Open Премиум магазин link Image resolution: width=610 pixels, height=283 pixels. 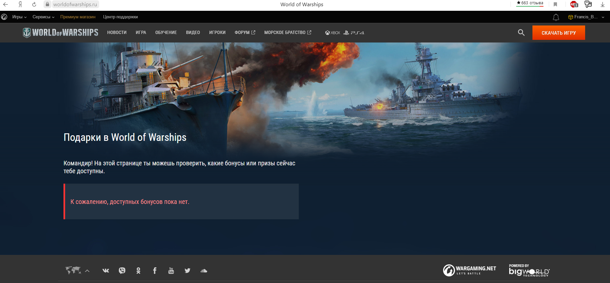click(78, 17)
